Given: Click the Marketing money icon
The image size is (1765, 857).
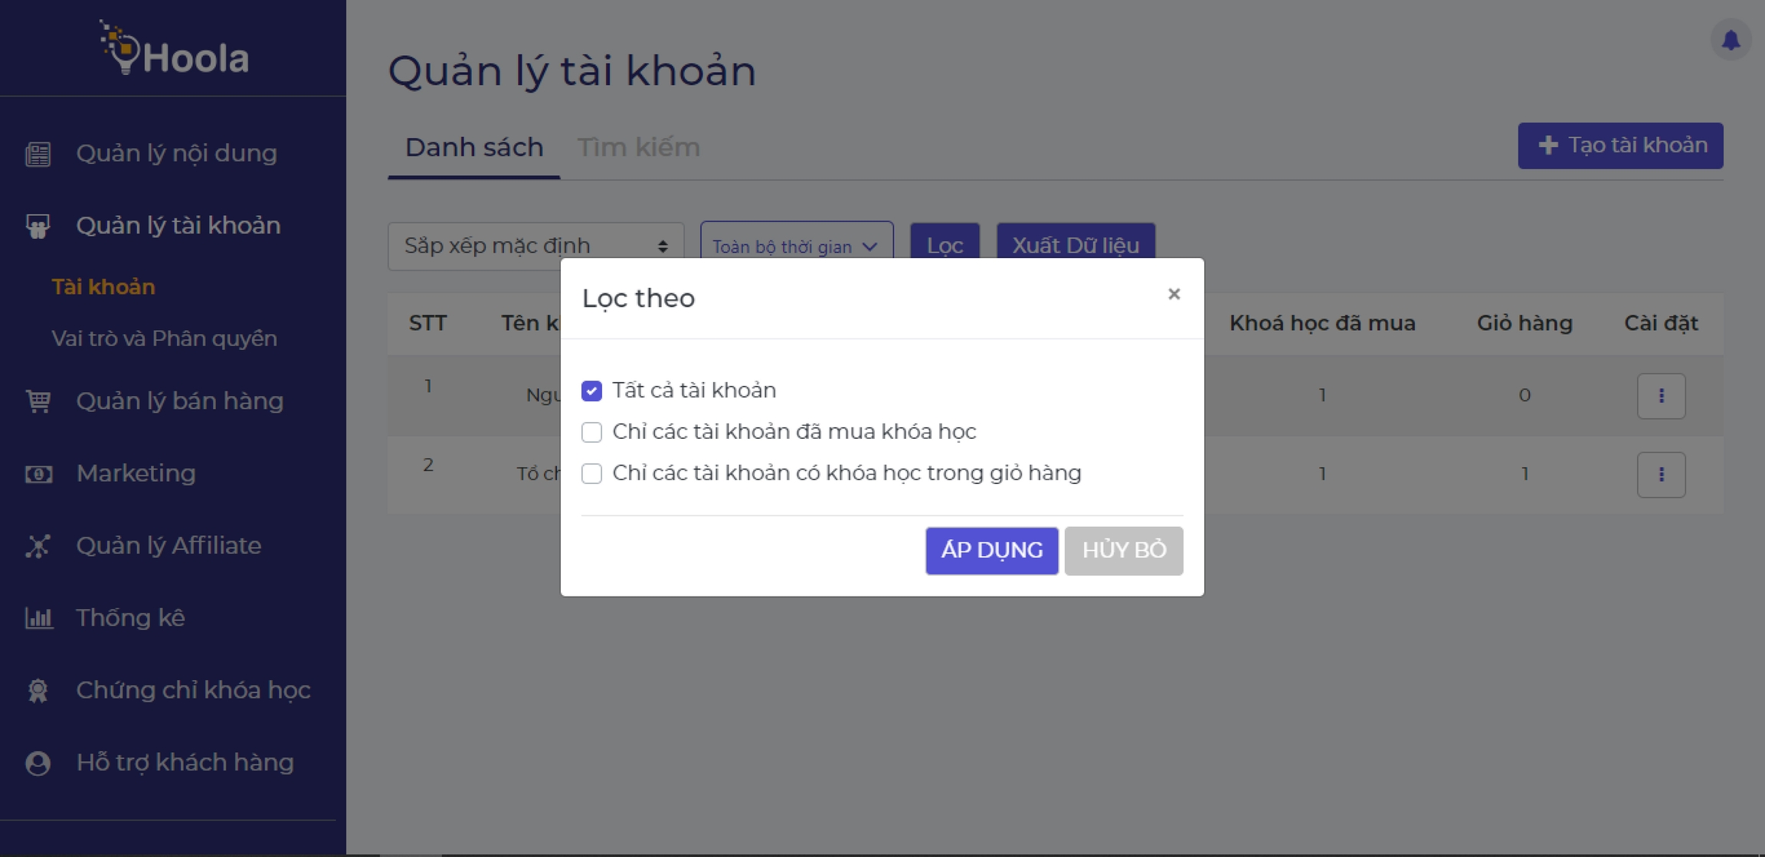Looking at the screenshot, I should [x=38, y=474].
